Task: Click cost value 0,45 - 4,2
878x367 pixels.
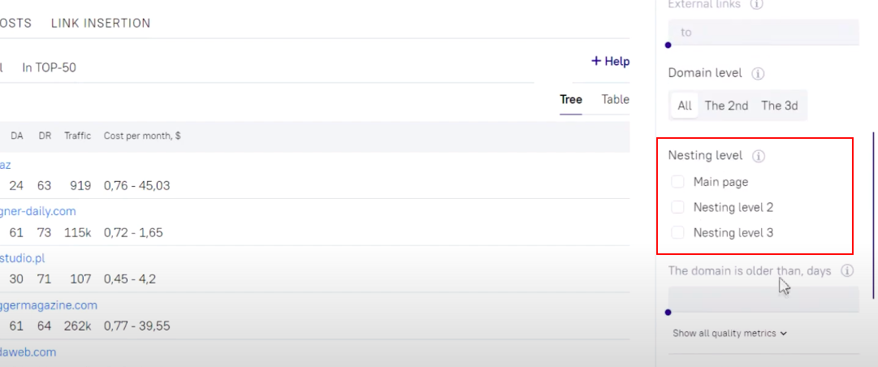Action: pos(130,278)
